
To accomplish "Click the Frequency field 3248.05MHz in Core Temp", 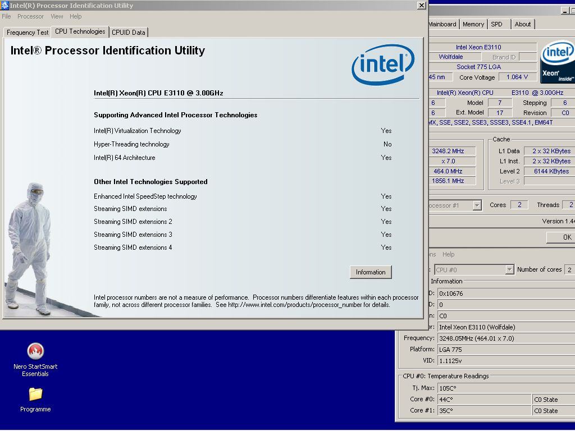I will point(506,338).
